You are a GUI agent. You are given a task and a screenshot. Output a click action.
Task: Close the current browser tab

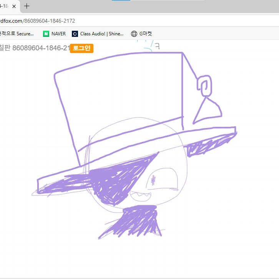click(14, 7)
